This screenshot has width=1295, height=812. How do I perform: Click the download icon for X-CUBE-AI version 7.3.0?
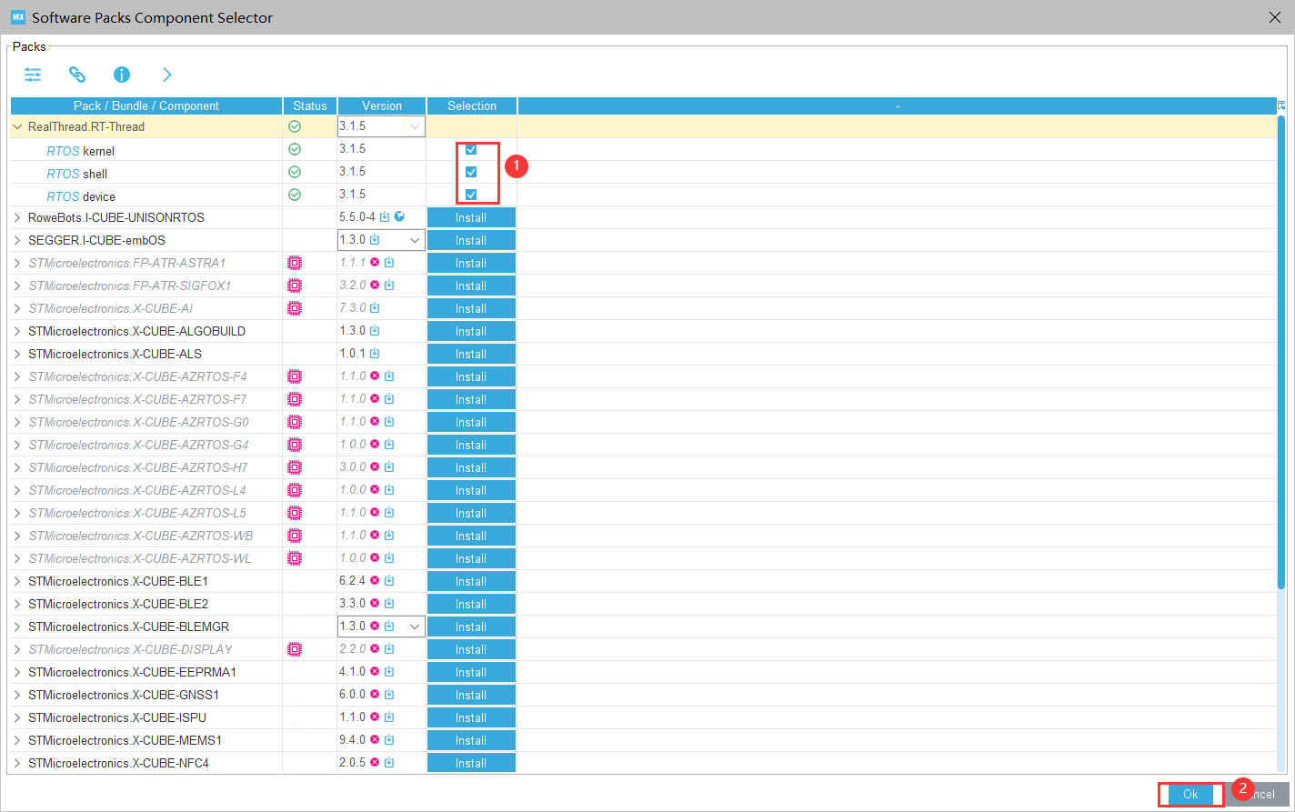[375, 308]
